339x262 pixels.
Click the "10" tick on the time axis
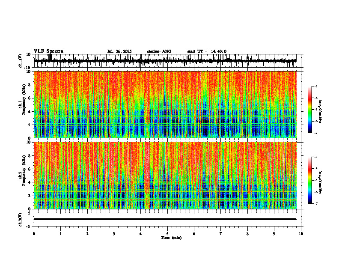[x=301, y=234]
